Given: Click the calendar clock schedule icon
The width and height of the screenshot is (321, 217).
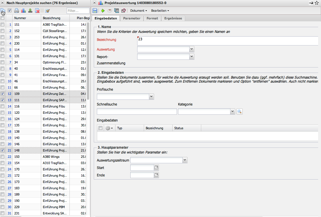Looking at the screenshot, I should pos(123,11).
